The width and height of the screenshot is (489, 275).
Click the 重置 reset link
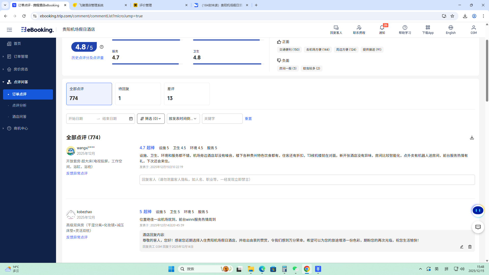pos(248,119)
